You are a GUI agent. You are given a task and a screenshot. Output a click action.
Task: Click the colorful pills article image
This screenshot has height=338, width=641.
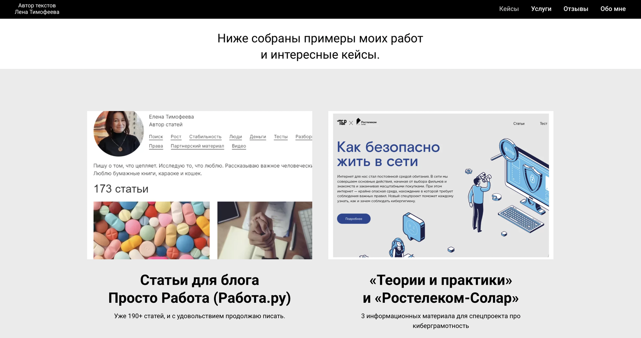[152, 230]
